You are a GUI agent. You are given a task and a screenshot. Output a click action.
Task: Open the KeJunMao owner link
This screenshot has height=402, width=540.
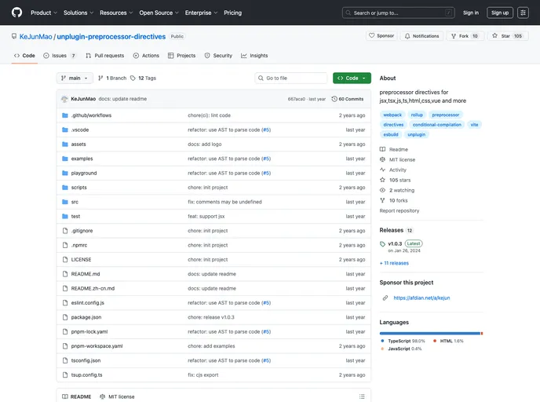36,37
